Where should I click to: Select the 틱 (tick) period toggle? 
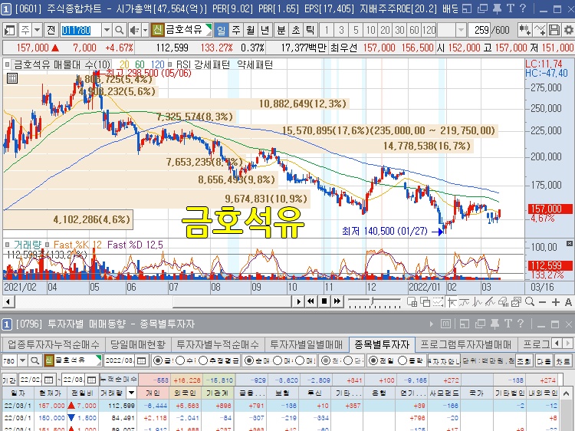click(310, 30)
